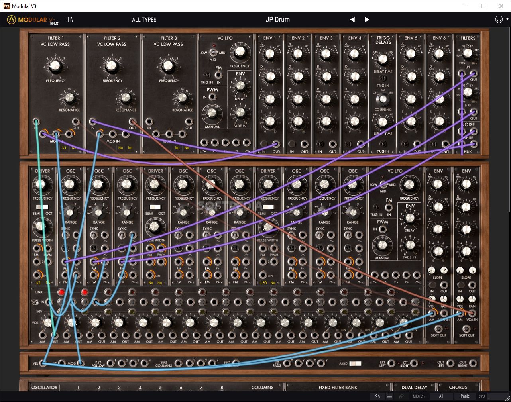511x402 pixels.
Task: Open Driver K2 modulation source selector
Action: coord(39,283)
